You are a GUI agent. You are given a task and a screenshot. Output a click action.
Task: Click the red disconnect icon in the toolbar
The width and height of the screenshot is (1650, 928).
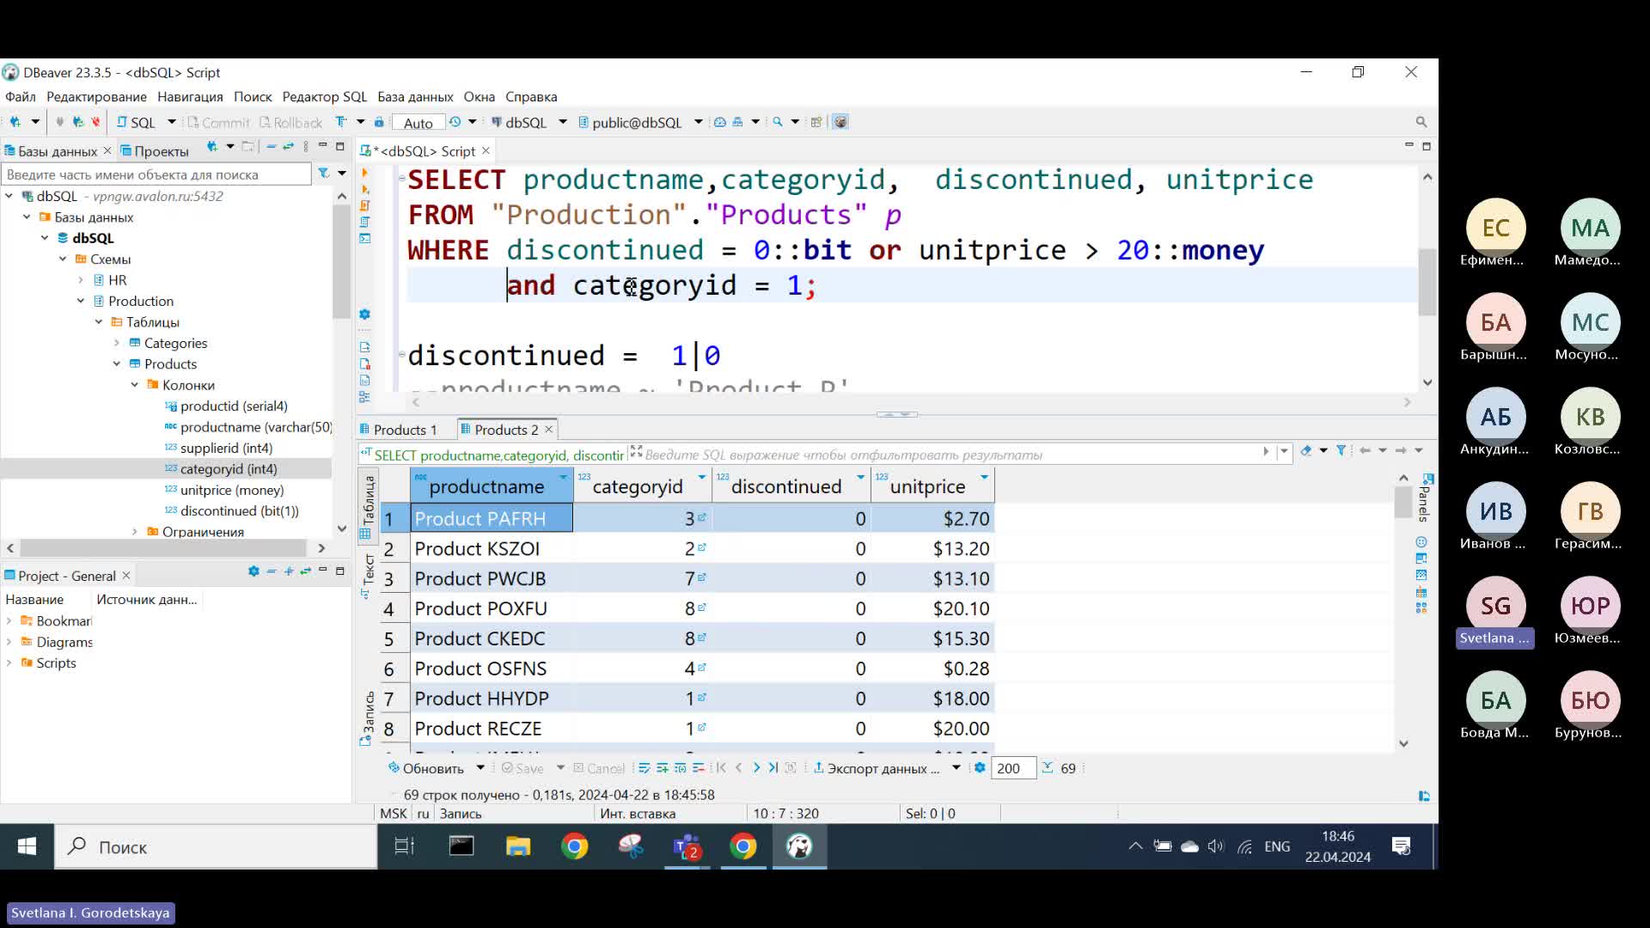96,122
